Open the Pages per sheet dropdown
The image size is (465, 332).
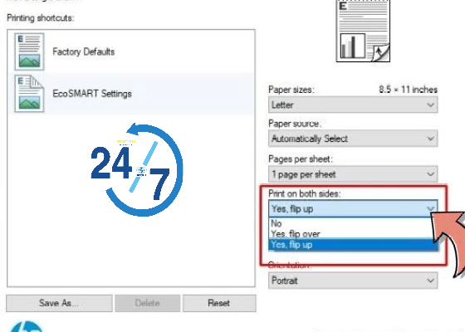[353, 174]
